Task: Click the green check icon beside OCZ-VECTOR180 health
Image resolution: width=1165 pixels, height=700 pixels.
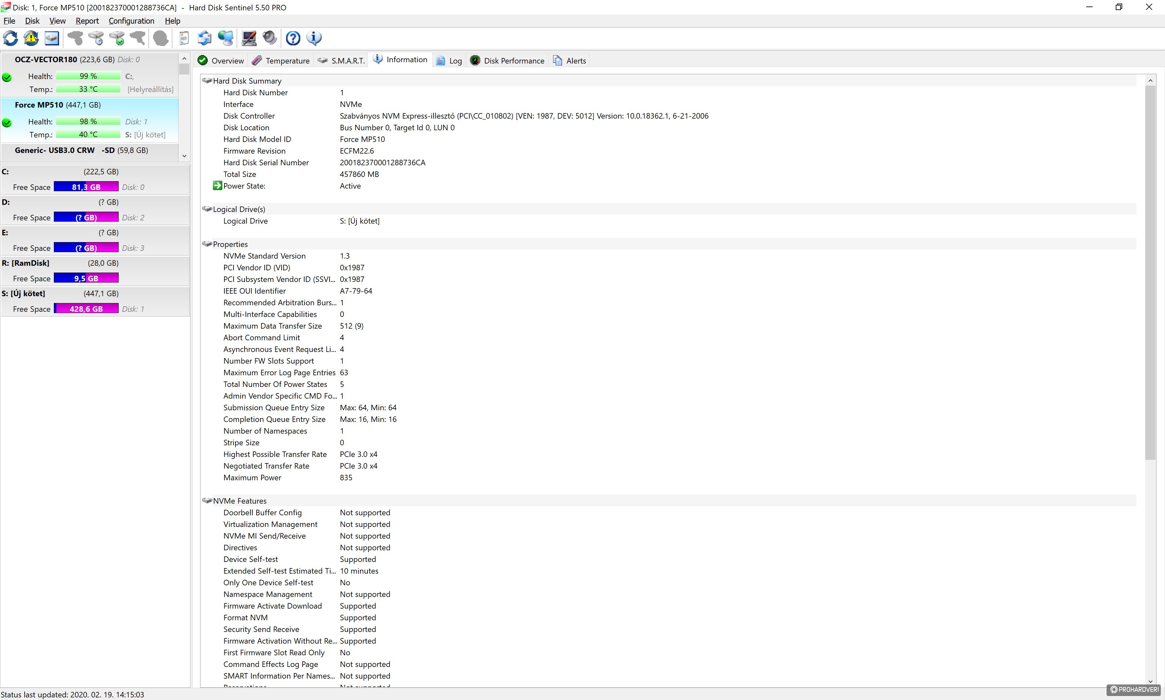Action: click(x=7, y=77)
